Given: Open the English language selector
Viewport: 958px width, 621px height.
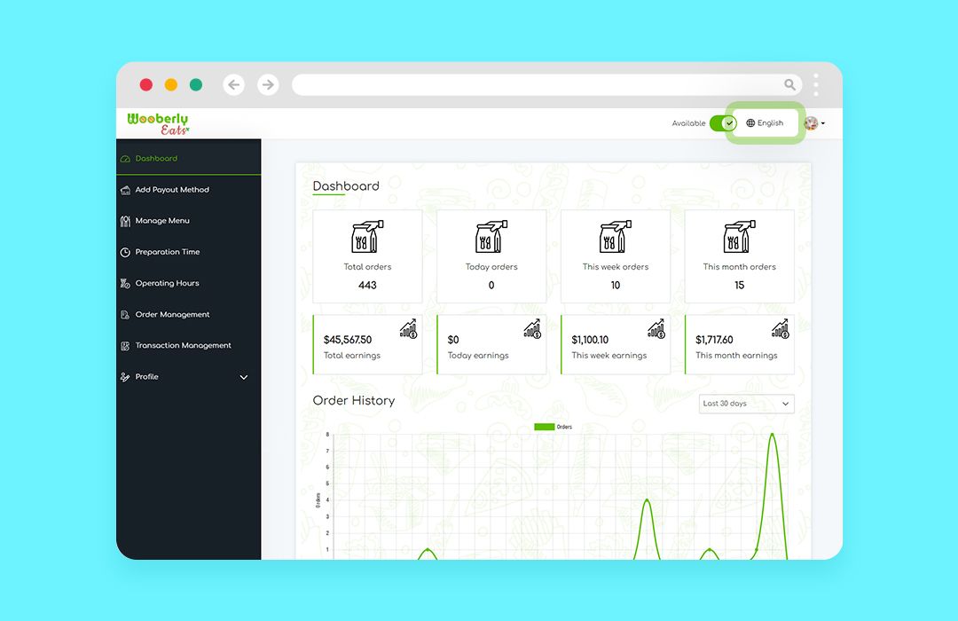Looking at the screenshot, I should coord(765,122).
